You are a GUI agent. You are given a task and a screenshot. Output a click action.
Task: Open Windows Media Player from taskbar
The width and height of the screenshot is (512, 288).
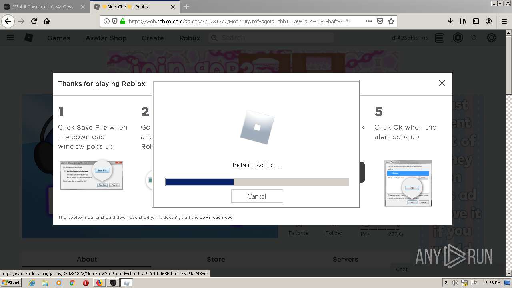(59, 283)
